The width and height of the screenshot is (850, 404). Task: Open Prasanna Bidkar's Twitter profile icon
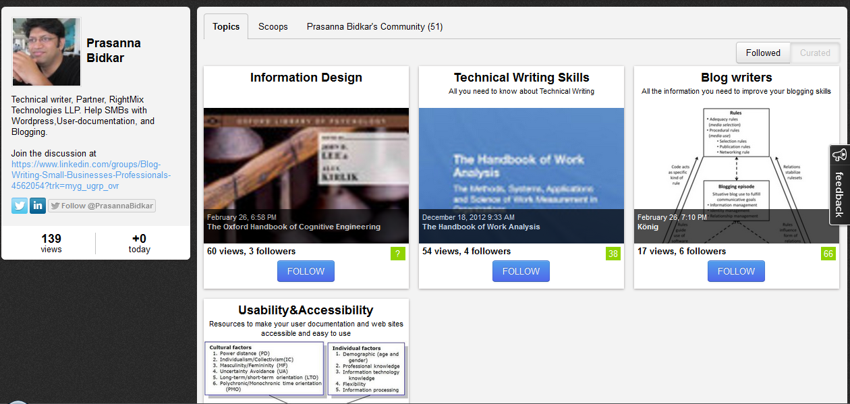(20, 206)
